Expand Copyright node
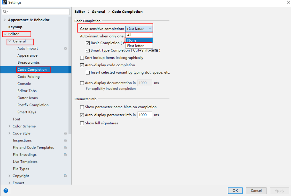This screenshot has height=196, width=291. 9,176
